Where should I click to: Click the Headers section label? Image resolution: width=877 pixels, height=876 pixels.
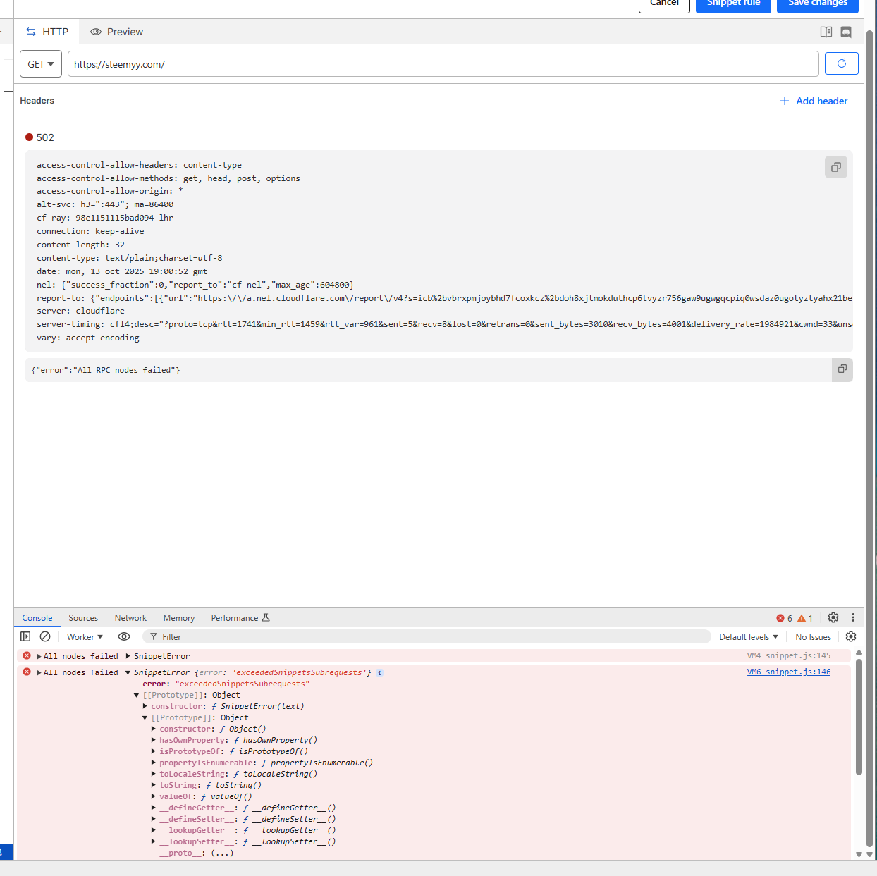coord(37,101)
